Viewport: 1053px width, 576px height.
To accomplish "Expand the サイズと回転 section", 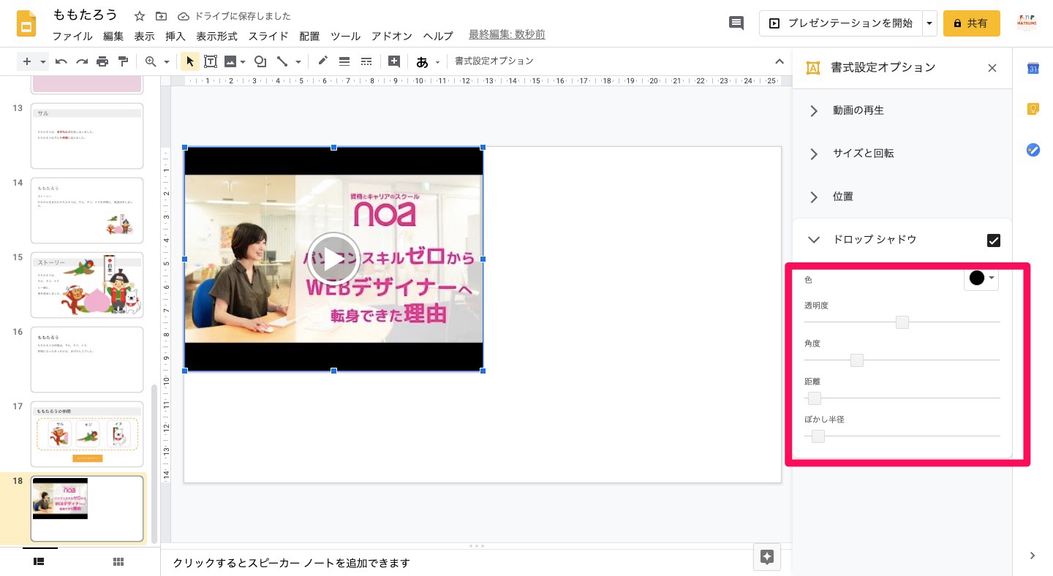I will click(813, 154).
